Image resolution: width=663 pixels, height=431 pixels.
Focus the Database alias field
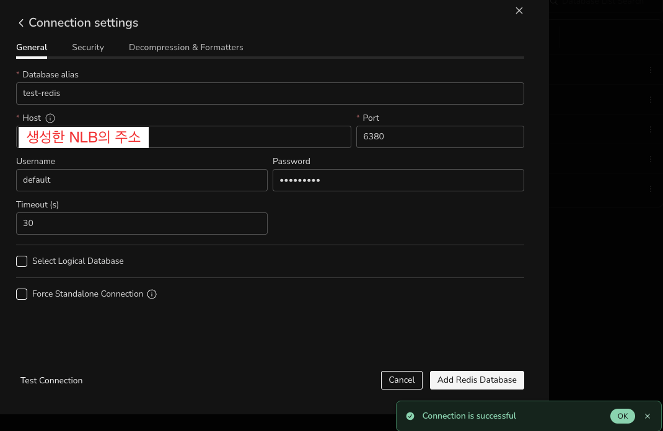point(270,94)
